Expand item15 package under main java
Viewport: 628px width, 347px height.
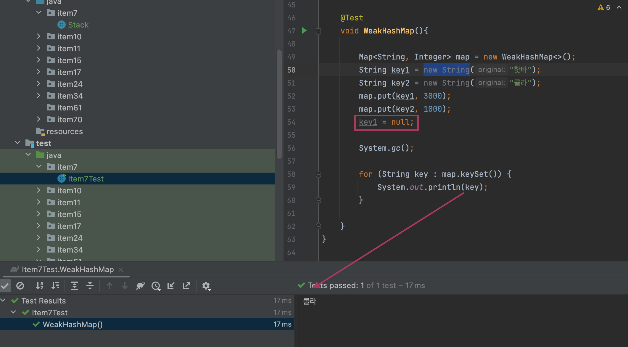pos(38,60)
